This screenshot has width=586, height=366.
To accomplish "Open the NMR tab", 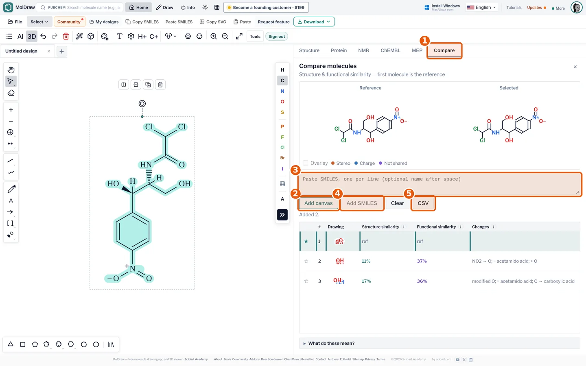I will tap(364, 50).
